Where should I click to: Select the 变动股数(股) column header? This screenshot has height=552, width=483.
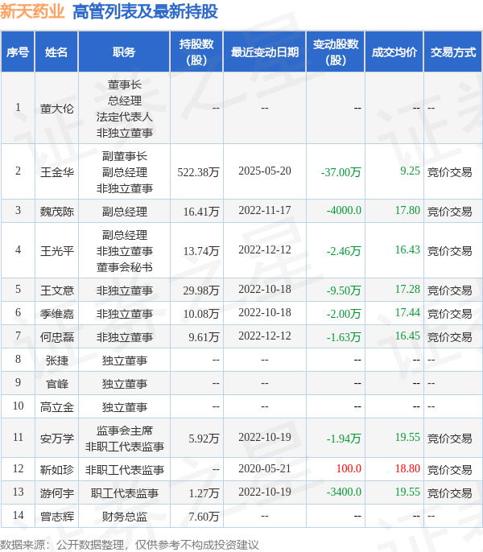coord(336,52)
